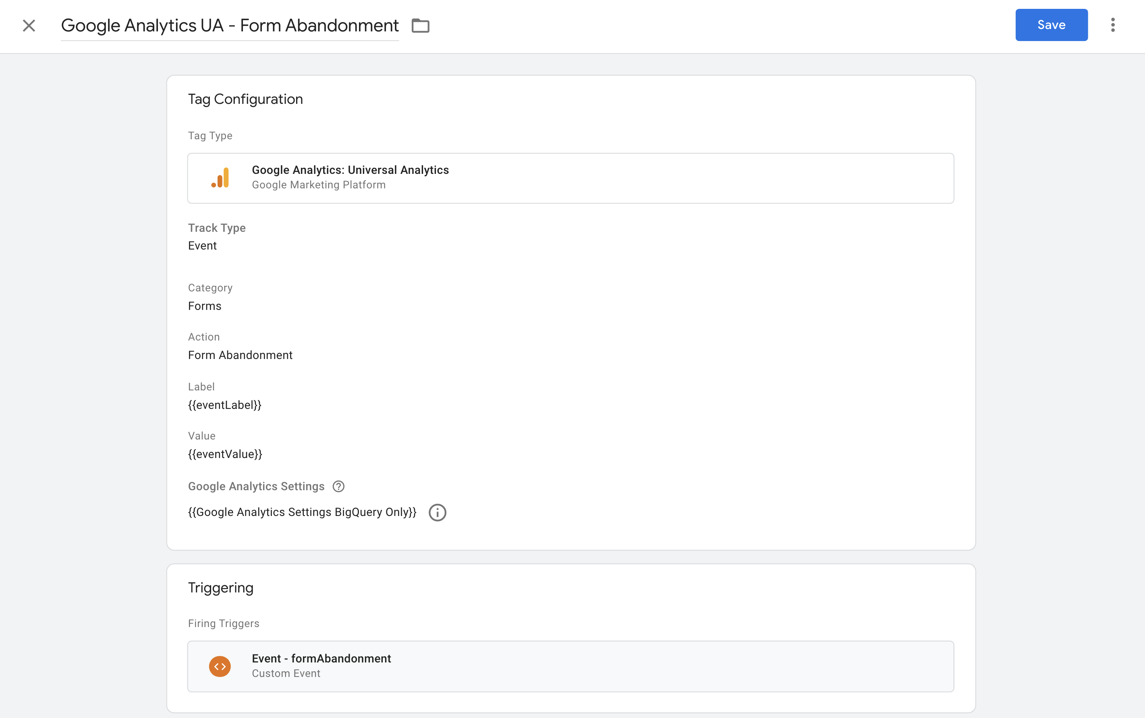Click the {{Google Analytics Settings BigQuery Only}} variable
Screen dimensions: 1145x718
point(302,512)
